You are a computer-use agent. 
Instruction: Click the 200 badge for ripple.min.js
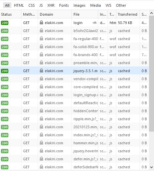5,119
